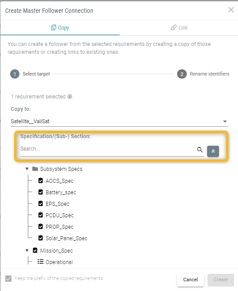The image size is (238, 291).
Task: Click the Create button
Action: point(220,280)
